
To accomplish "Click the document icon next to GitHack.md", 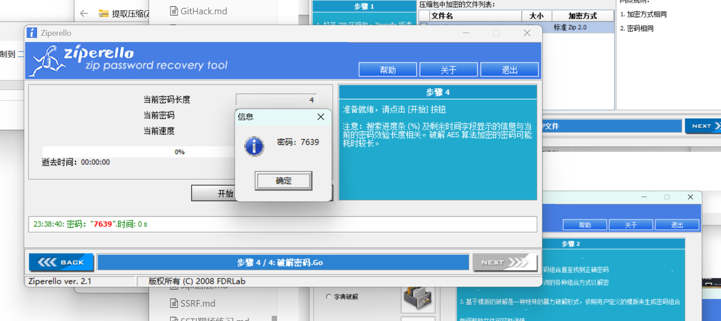I will 174,11.
